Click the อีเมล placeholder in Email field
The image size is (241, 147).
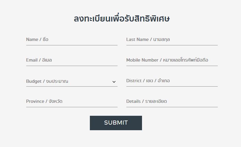click(47, 60)
